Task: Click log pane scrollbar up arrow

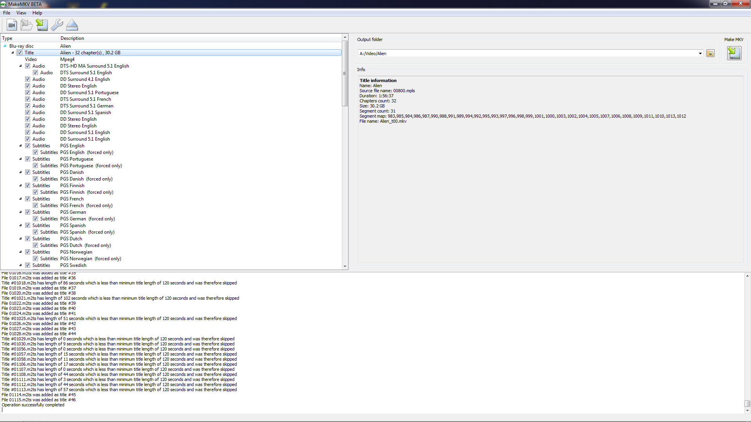Action: [747, 276]
